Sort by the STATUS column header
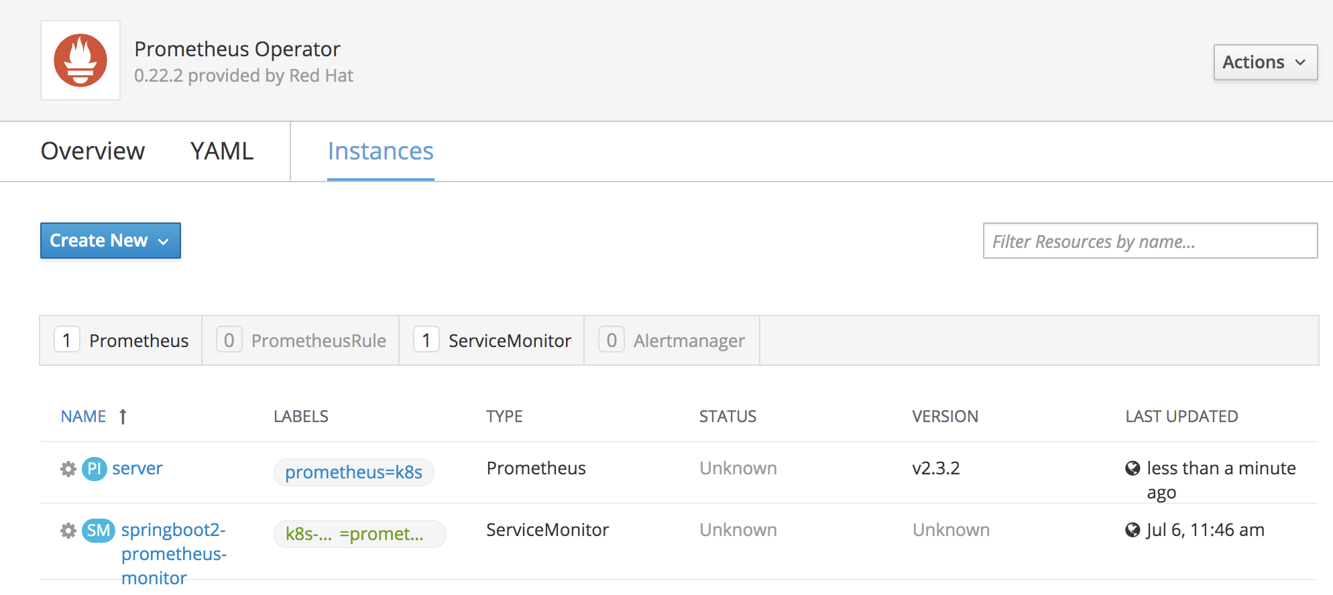 (728, 417)
